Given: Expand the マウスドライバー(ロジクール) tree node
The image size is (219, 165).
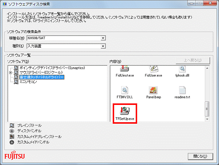Looking at the screenshot, I should coord(10,72).
